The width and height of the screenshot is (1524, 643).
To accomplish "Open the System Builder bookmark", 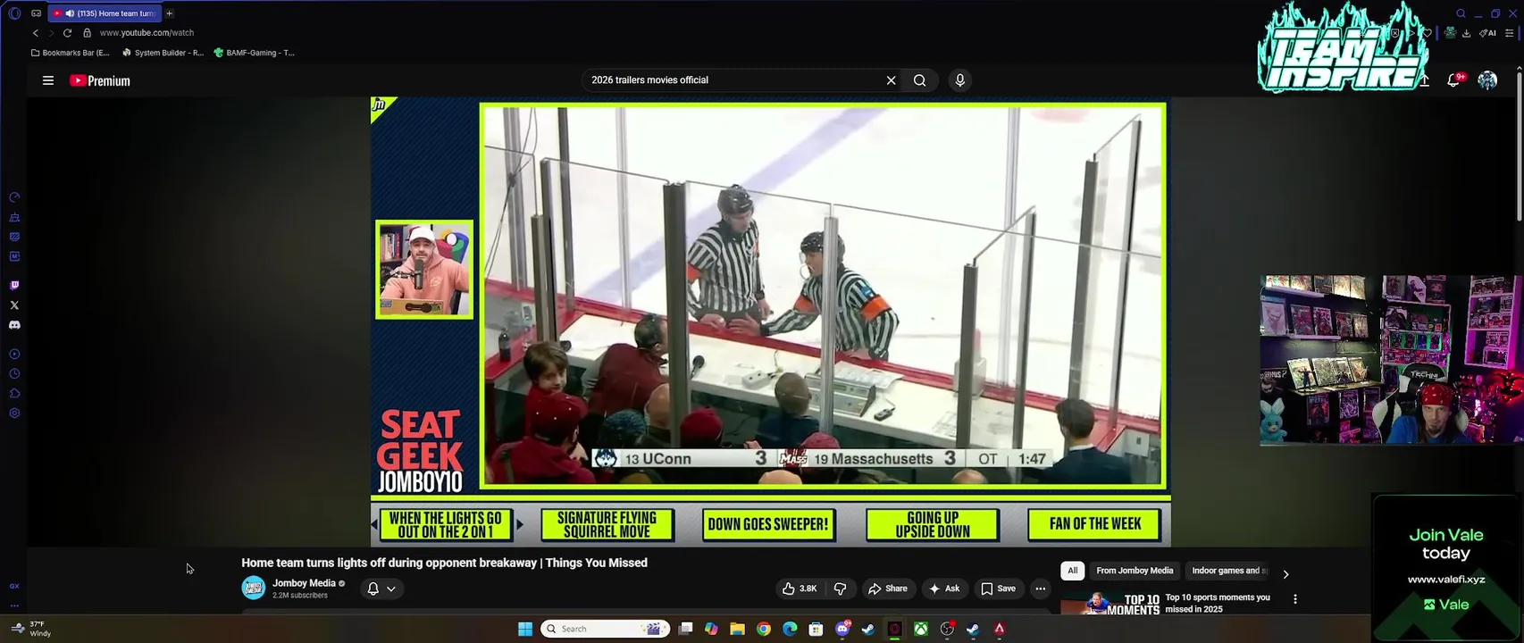I will point(163,53).
